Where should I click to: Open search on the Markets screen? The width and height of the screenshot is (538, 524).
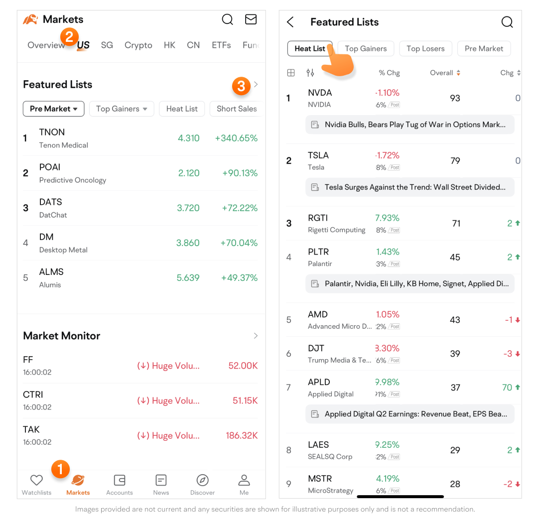[x=227, y=19]
